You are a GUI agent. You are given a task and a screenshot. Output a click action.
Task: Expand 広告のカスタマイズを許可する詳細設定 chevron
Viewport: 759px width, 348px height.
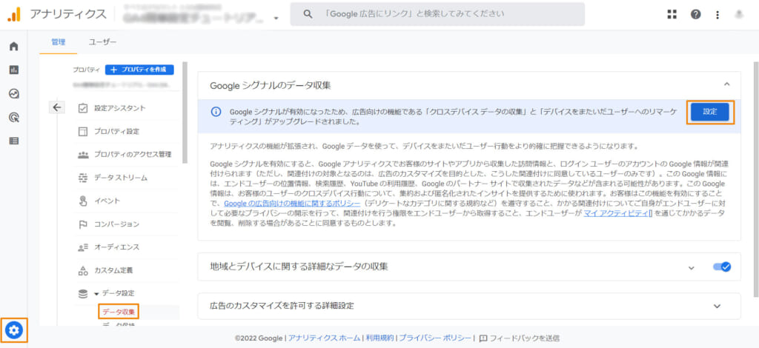tap(717, 306)
